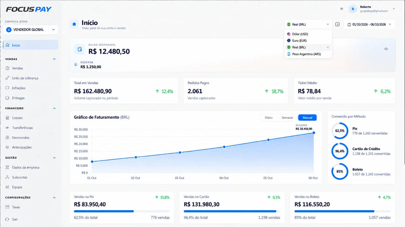Click the Vendas no Boleto progress bar
This screenshot has width=405, height=227.
pos(343,211)
